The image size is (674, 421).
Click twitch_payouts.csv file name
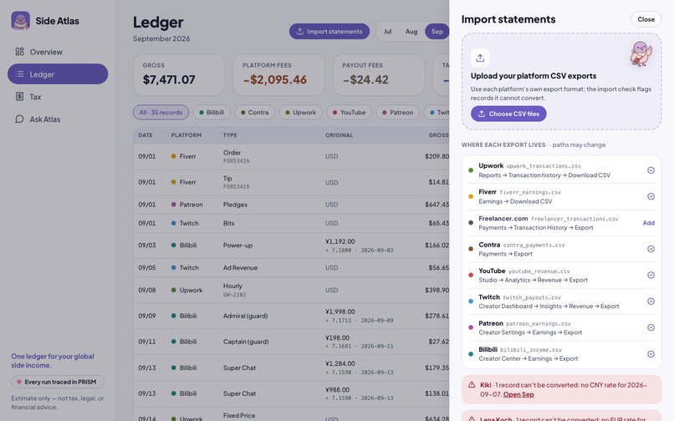coord(532,297)
